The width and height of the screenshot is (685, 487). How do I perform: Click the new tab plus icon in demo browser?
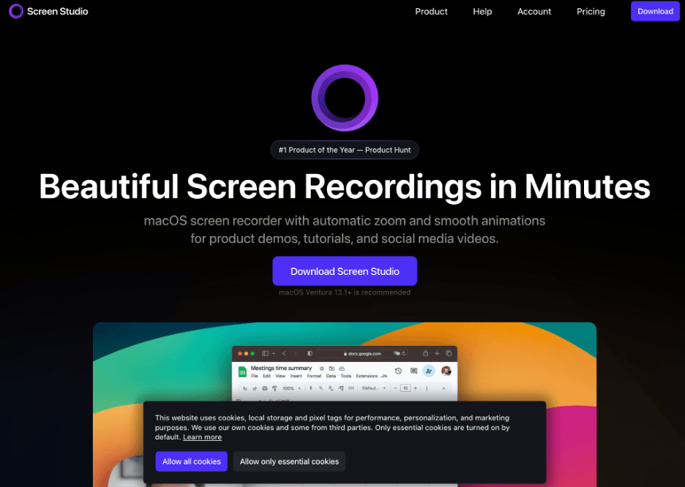coord(437,353)
